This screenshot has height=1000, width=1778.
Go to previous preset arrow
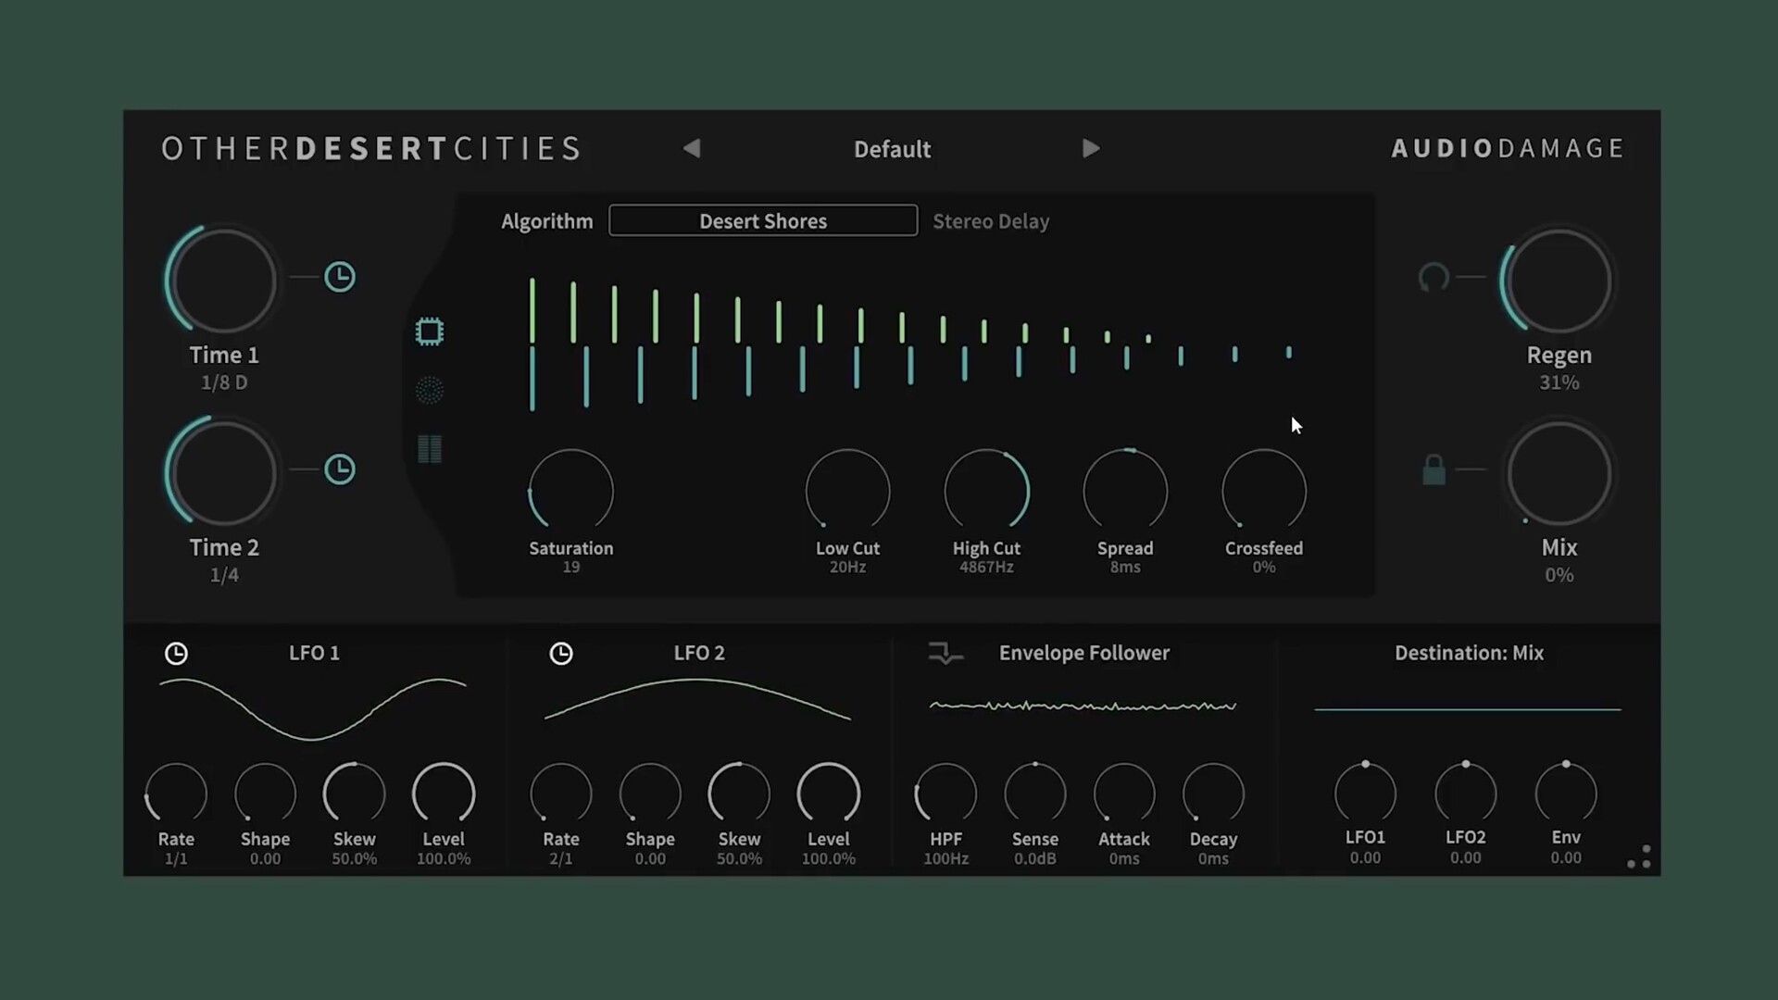coord(692,148)
